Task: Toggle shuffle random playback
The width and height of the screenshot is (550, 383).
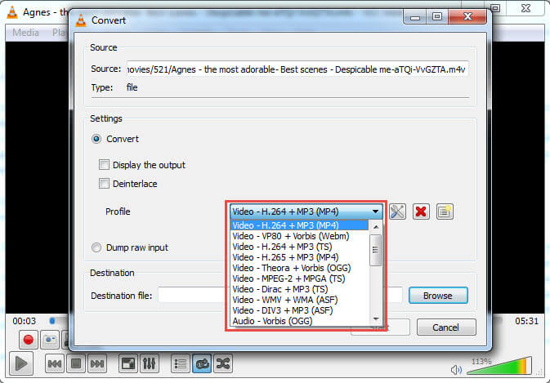Action: tap(221, 363)
